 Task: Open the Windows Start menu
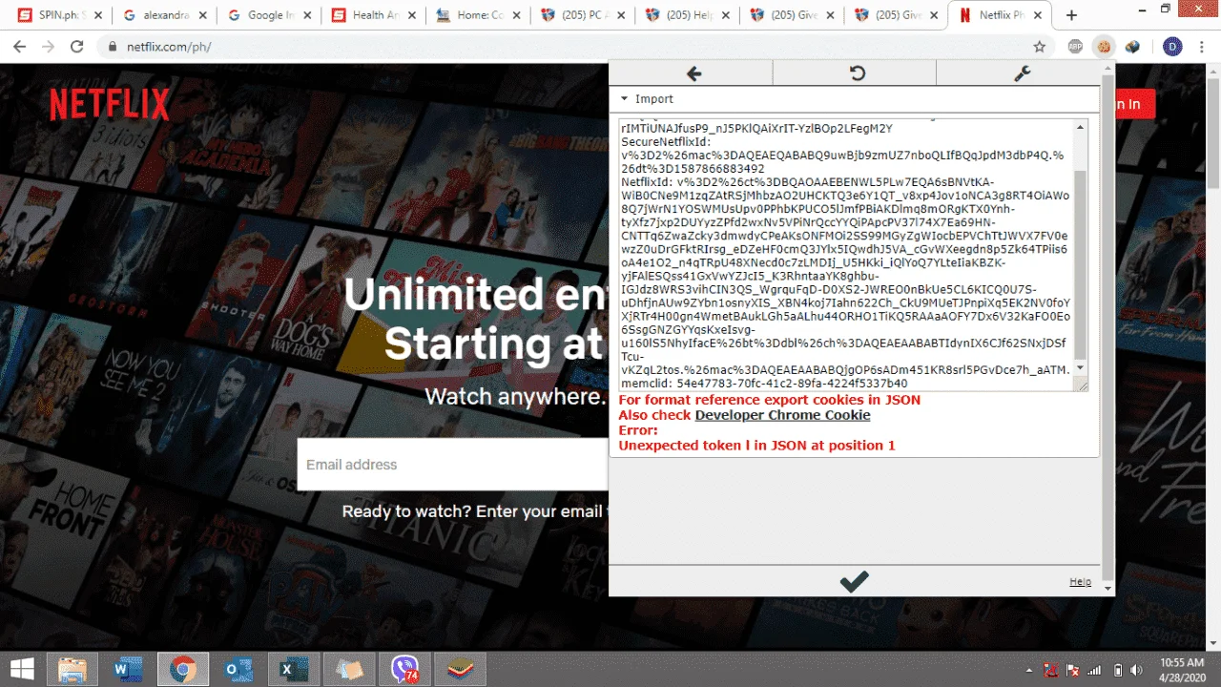22,669
